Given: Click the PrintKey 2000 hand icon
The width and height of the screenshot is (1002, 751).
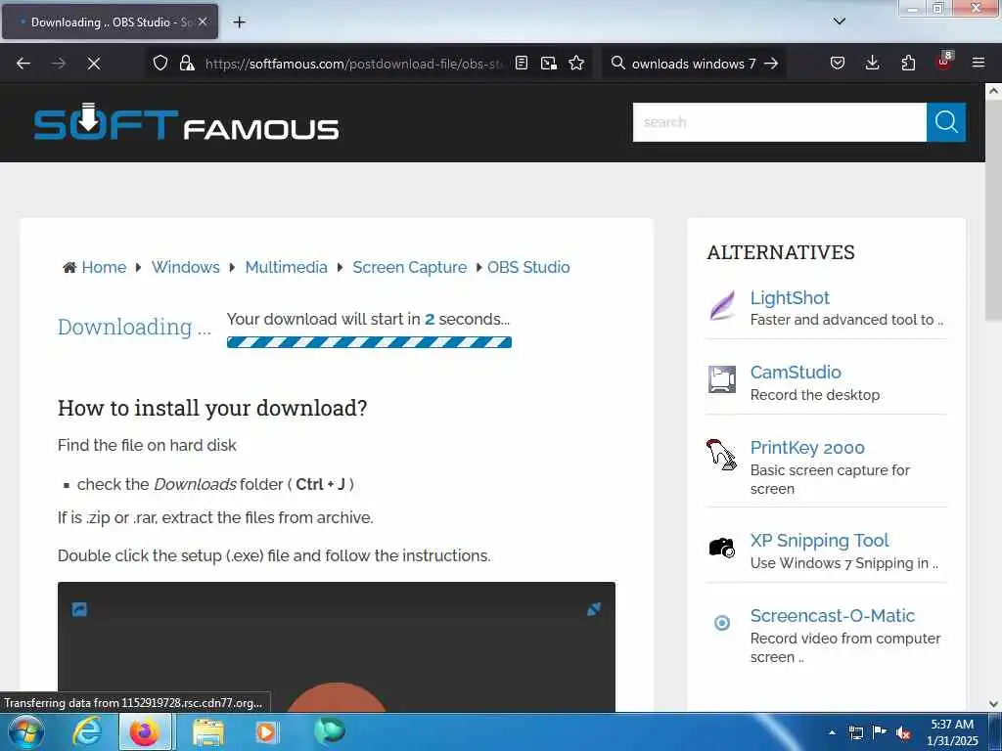Looking at the screenshot, I should point(721,455).
